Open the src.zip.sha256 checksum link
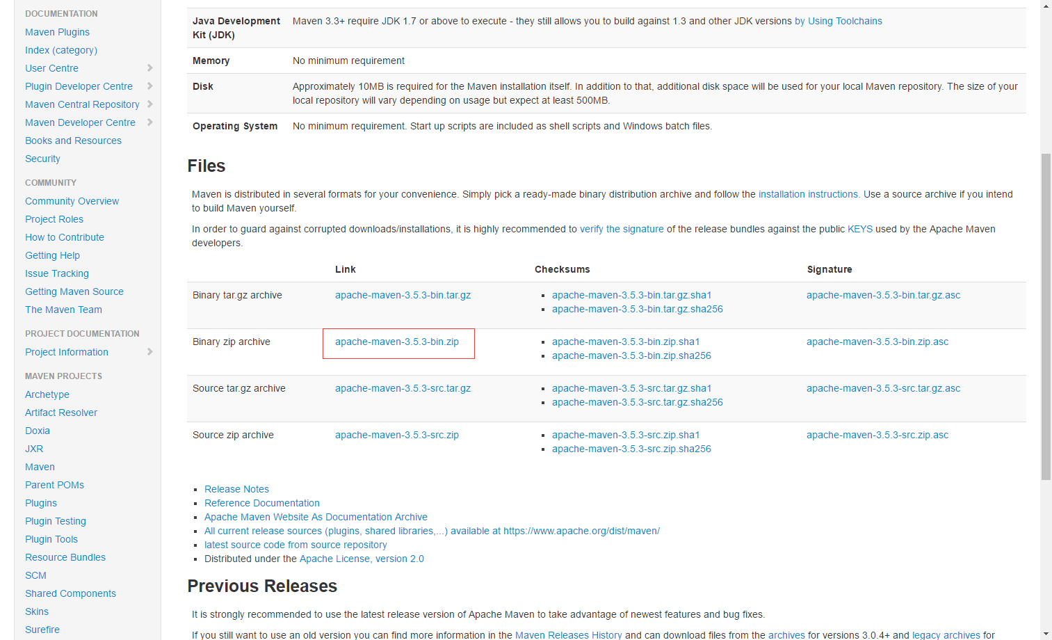 (x=631, y=449)
